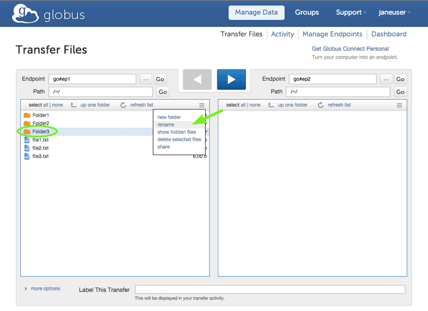Select all in the right pane

(243, 105)
